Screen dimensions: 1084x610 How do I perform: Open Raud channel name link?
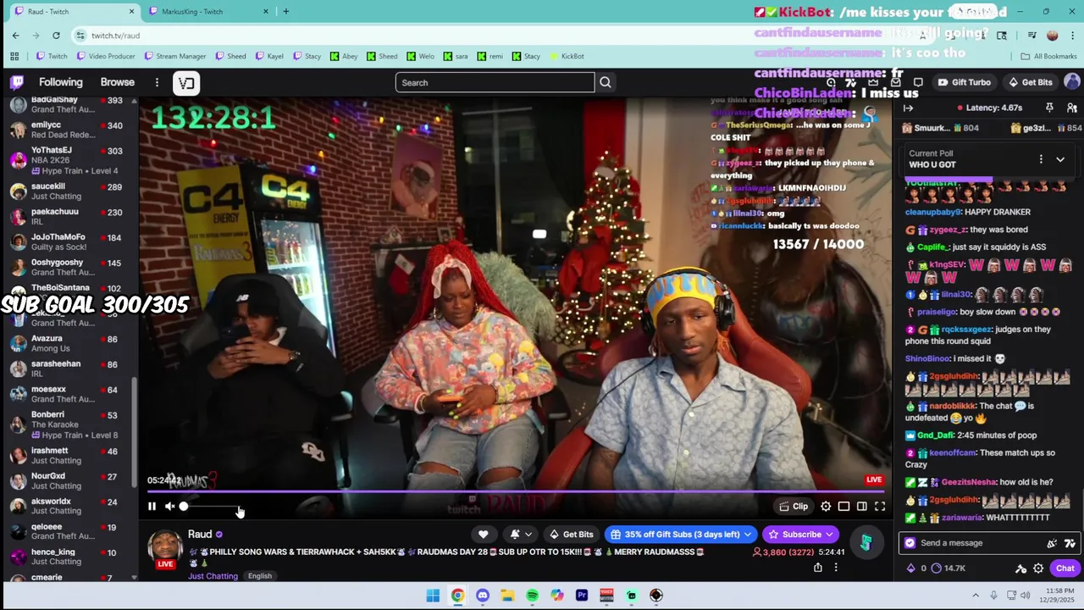(200, 534)
